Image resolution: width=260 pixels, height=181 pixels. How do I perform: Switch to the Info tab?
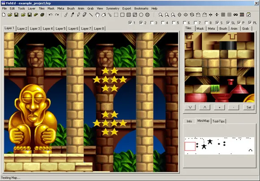click(x=189, y=121)
